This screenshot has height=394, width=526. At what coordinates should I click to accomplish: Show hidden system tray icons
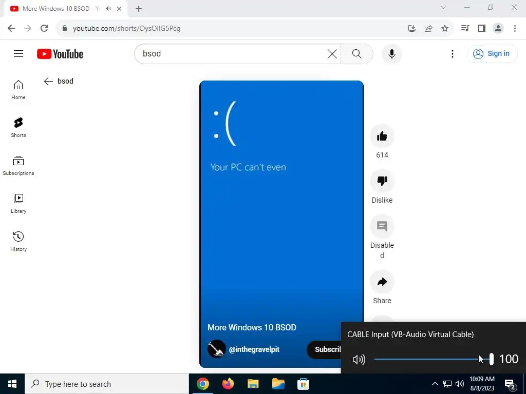435,384
